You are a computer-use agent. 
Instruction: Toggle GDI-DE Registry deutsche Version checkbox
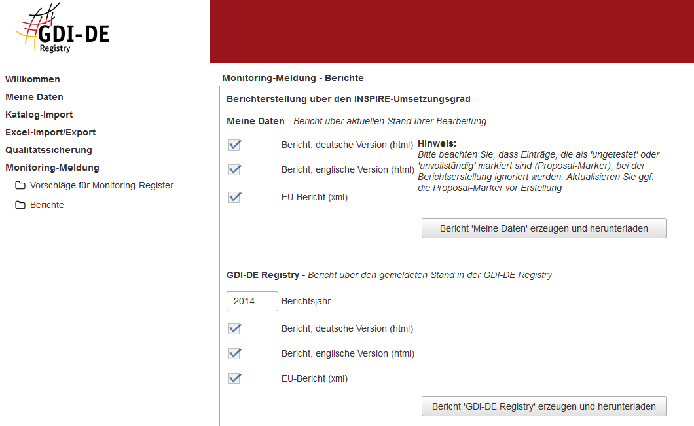(x=235, y=328)
